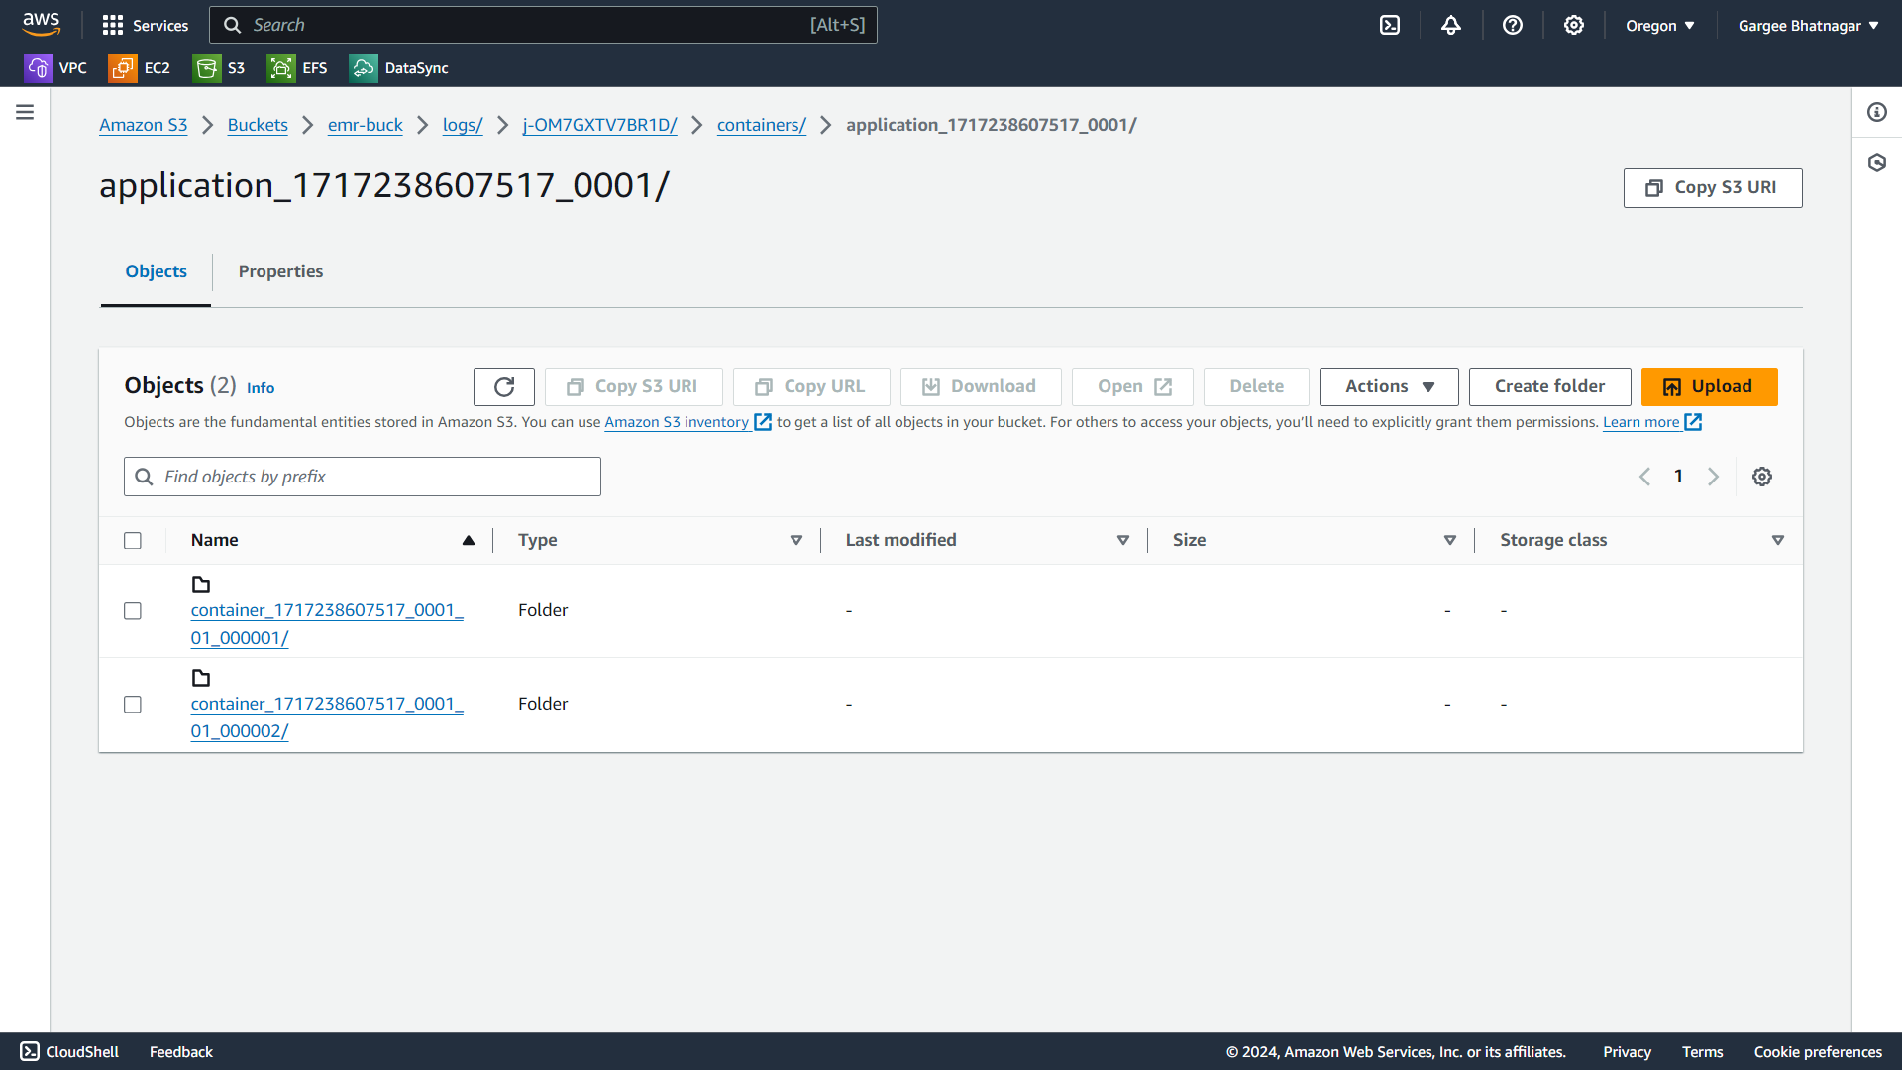Select the container 01_000002 folder checkbox
Viewport: 1902px width, 1070px height.
(x=133, y=705)
